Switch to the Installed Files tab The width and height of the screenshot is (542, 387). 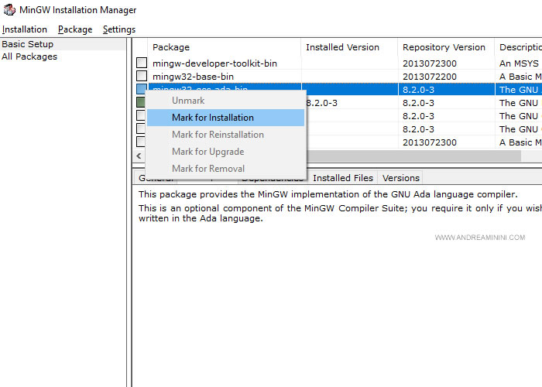click(342, 178)
